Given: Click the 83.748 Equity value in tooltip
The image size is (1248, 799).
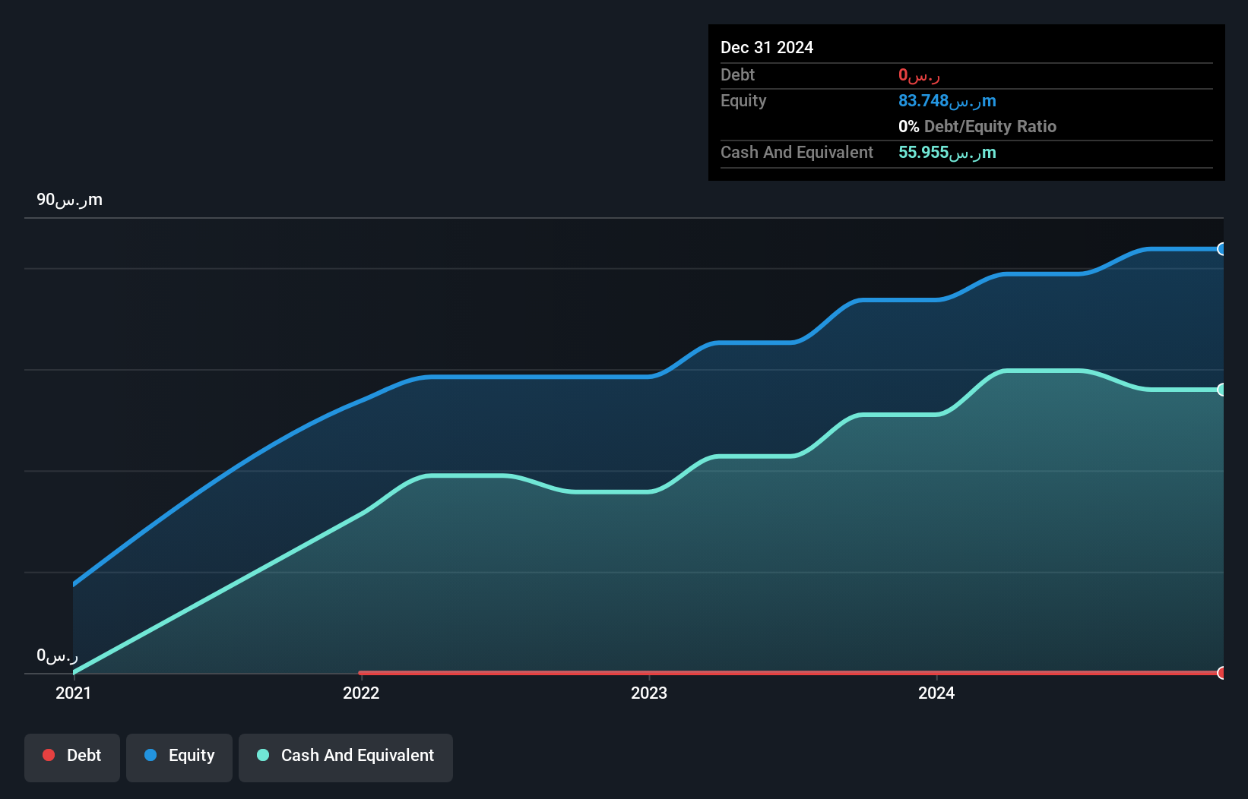Looking at the screenshot, I should 947,101.
